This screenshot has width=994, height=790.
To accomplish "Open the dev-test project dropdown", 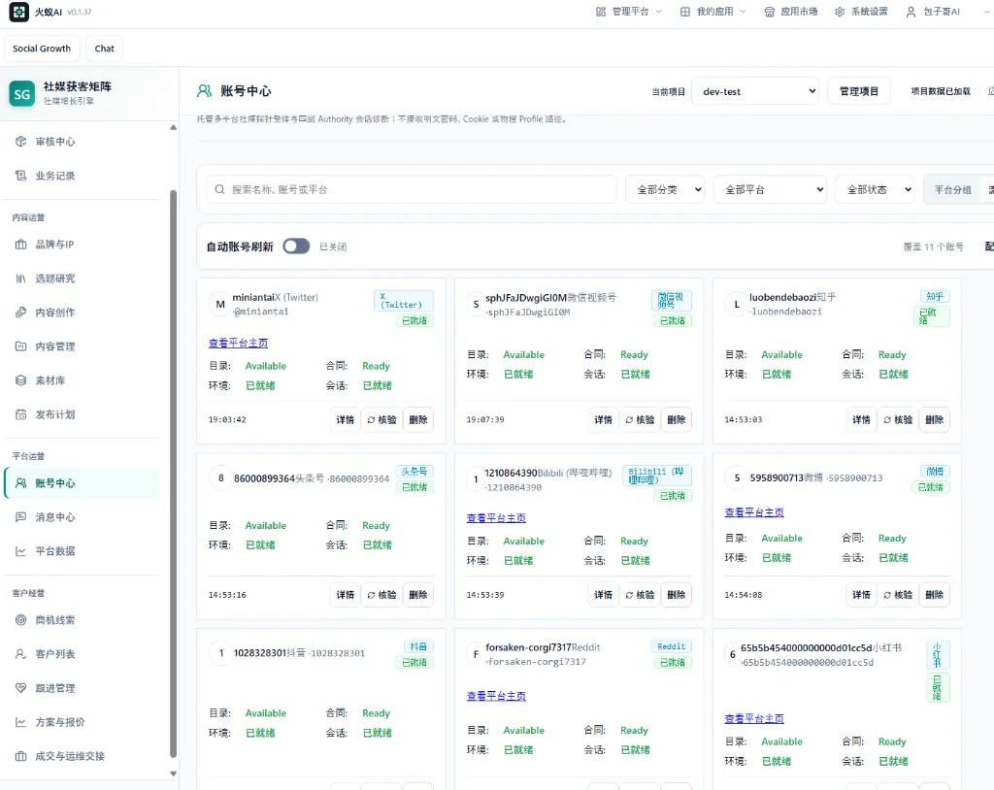I will tap(755, 91).
